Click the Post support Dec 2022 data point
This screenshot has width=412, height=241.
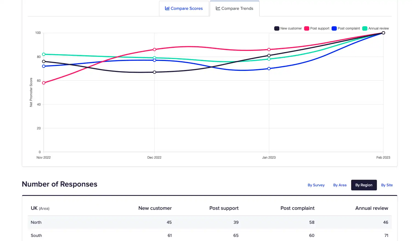(154, 50)
